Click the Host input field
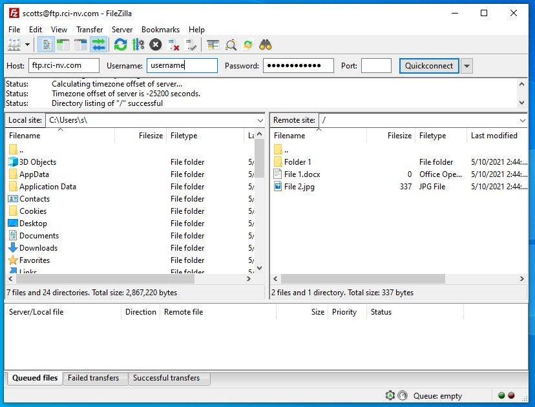This screenshot has width=535, height=407. (64, 65)
